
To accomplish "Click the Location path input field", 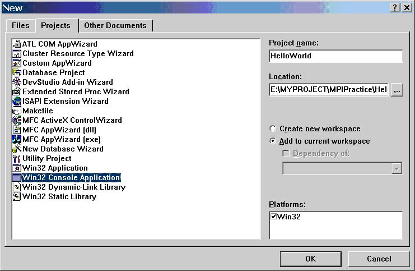I will coord(329,90).
